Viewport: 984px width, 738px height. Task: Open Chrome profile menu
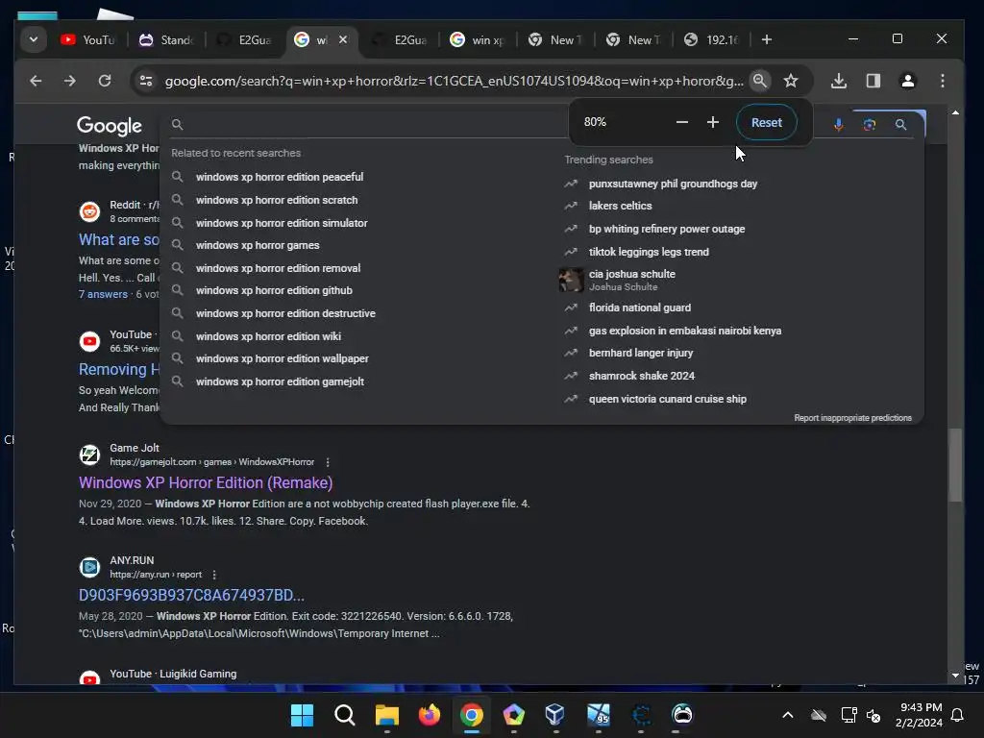(x=907, y=81)
